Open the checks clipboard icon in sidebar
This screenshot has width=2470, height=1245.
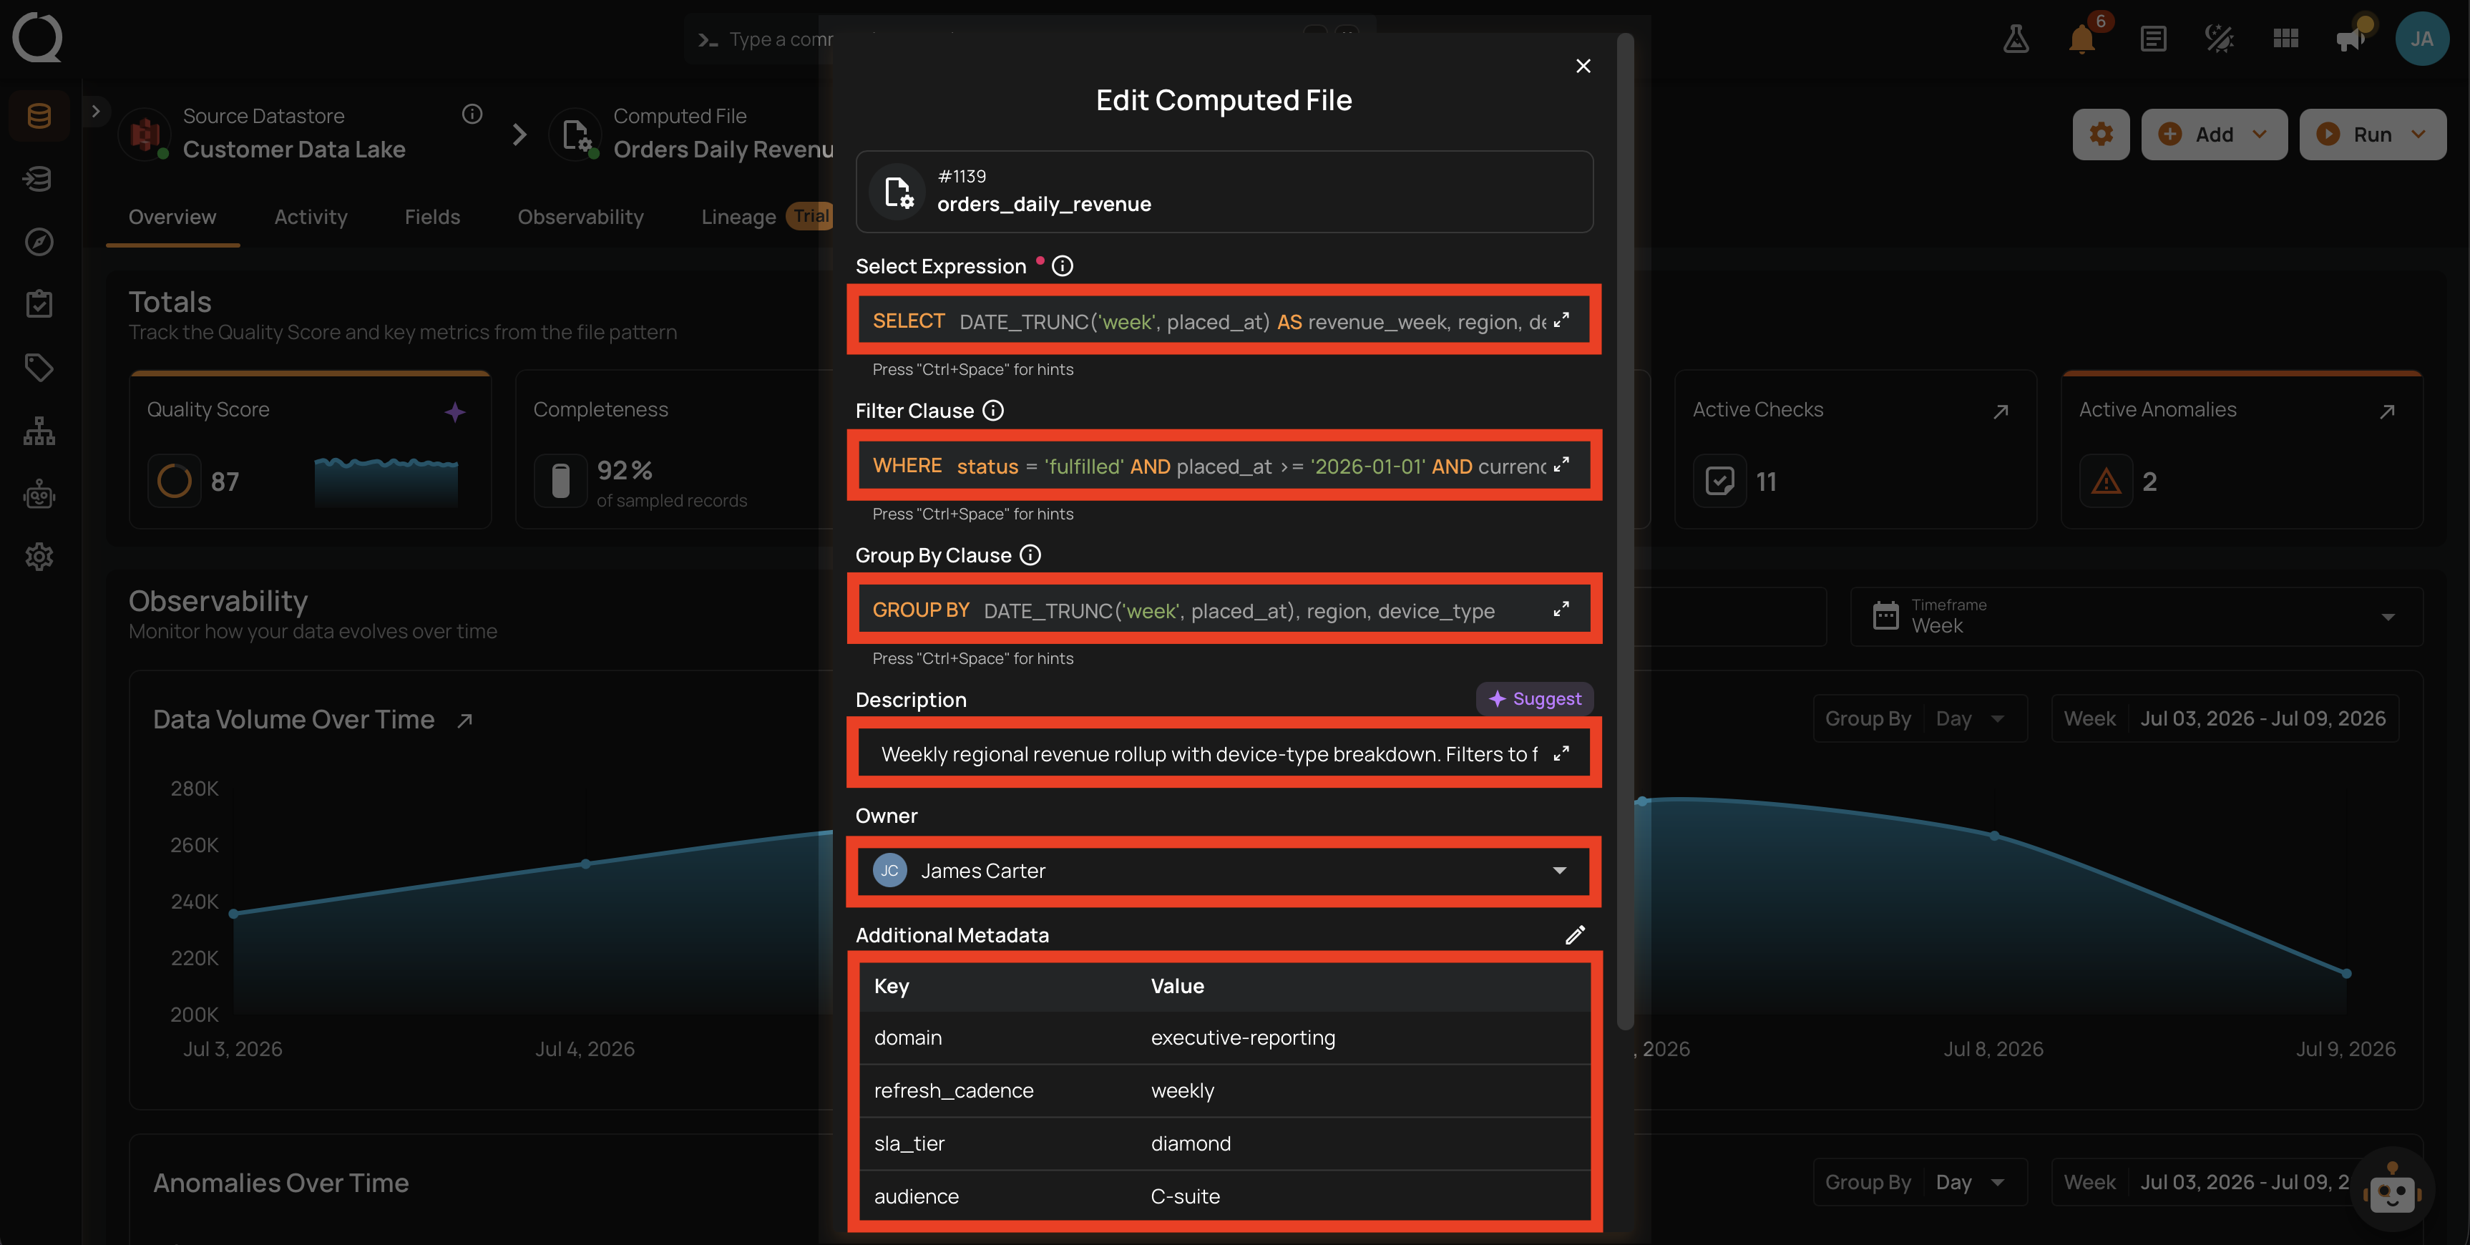click(x=39, y=304)
